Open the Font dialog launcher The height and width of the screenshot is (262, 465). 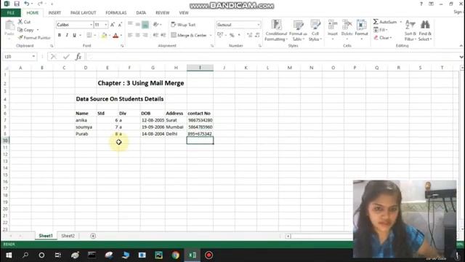click(x=122, y=46)
